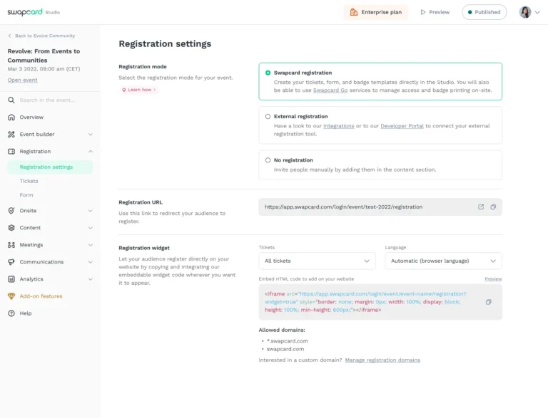Click the Help question mark icon
This screenshot has width=548, height=418.
(11, 313)
